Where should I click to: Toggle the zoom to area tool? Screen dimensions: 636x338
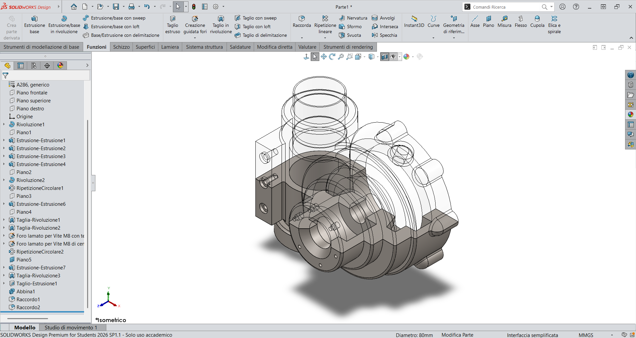point(349,57)
